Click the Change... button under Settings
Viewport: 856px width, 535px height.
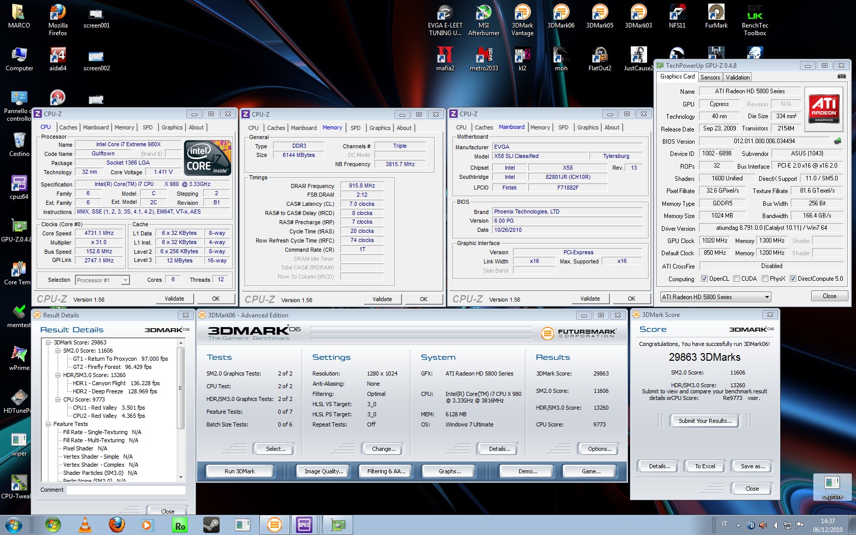tap(384, 449)
